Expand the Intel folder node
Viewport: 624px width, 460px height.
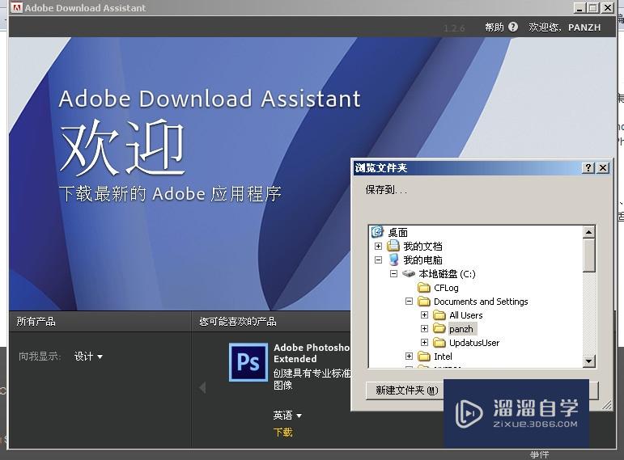click(x=409, y=357)
